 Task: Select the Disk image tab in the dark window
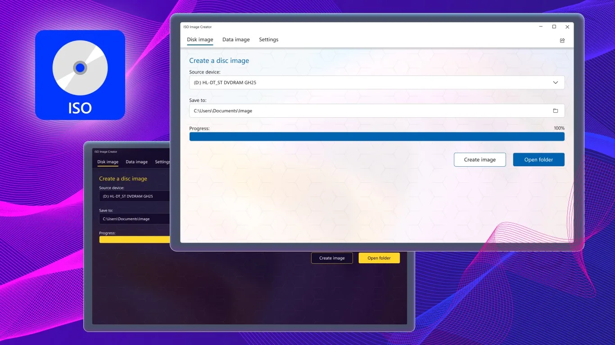click(108, 162)
